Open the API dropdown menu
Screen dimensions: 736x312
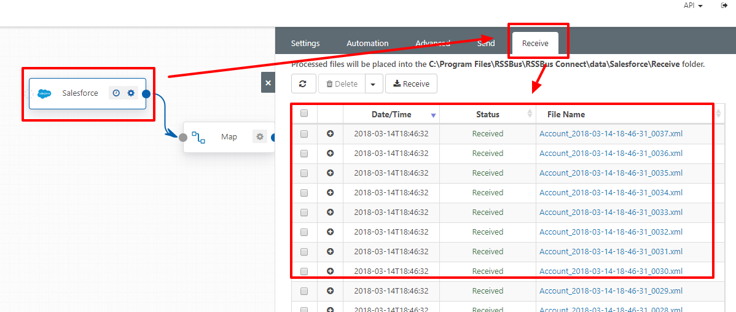[x=693, y=6]
